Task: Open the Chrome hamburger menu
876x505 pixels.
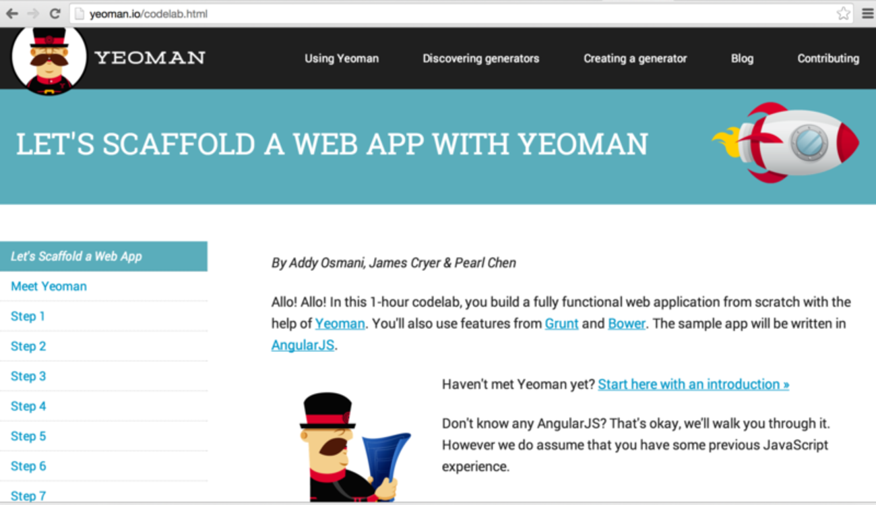Action: point(867,13)
